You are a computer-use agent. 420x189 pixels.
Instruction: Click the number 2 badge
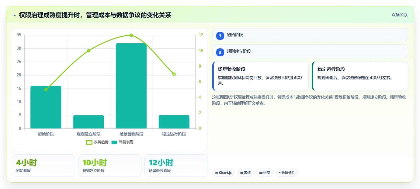(x=220, y=52)
